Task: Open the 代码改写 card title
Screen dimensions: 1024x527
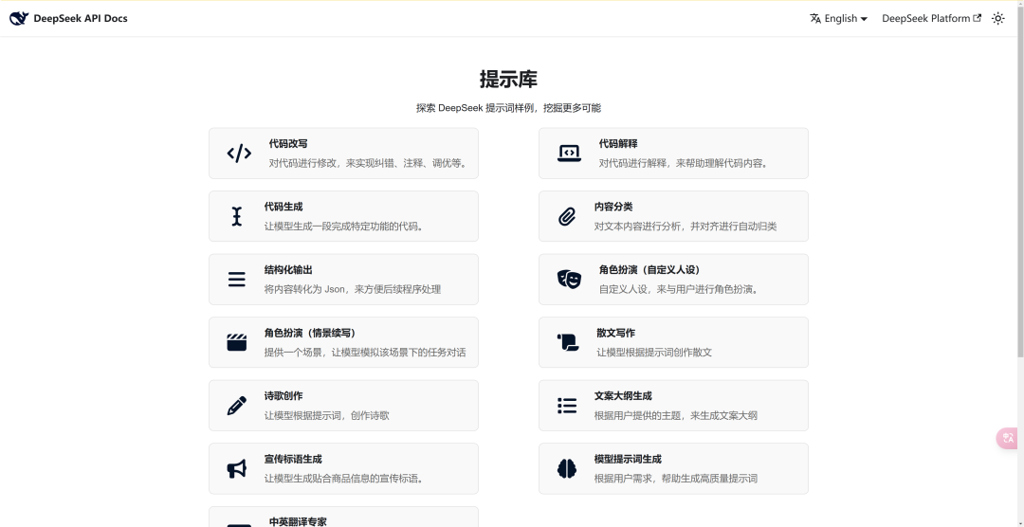Action: coord(288,144)
